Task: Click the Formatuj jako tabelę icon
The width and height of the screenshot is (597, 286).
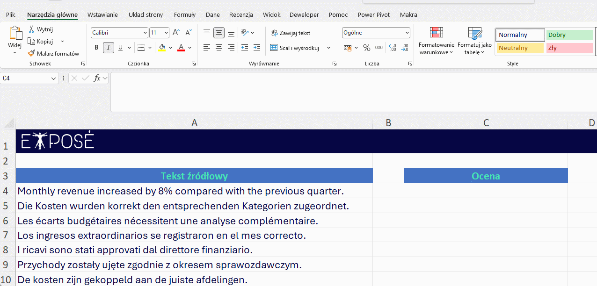Action: 474,33
